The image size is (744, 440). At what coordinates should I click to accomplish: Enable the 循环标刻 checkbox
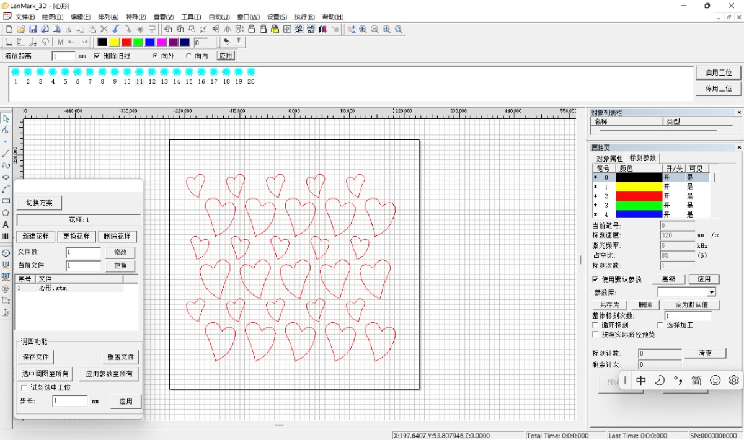tap(596, 325)
